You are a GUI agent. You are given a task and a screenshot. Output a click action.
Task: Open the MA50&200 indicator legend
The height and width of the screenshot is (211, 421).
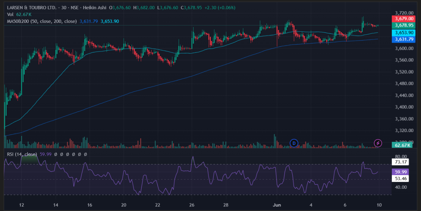[x=42, y=21]
